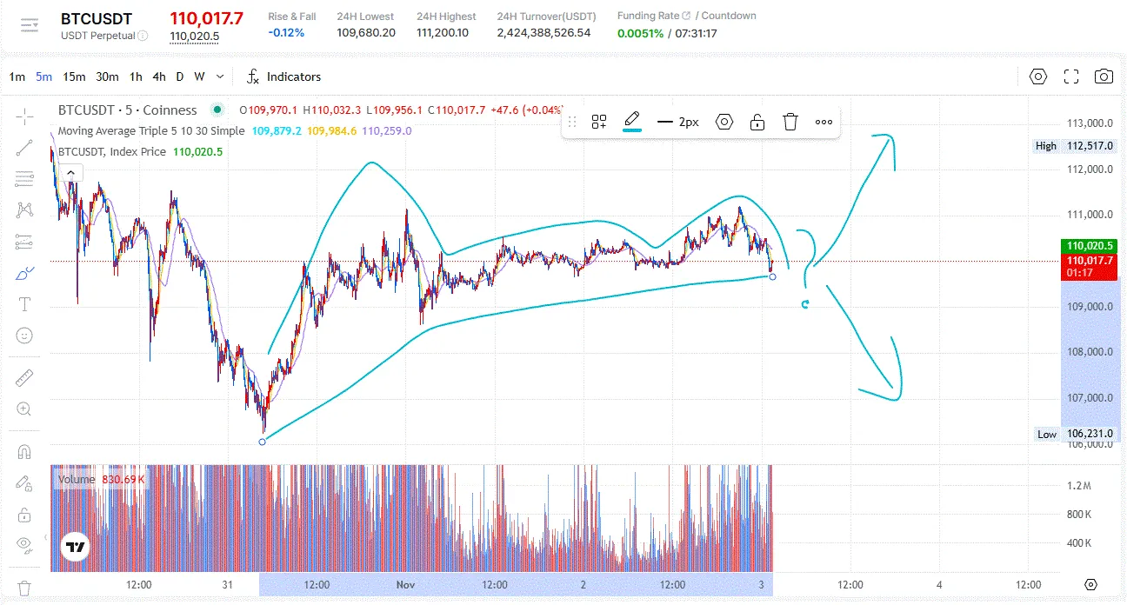Enter fullscreen chart mode
The width and height of the screenshot is (1127, 605).
pyautogui.click(x=1071, y=76)
